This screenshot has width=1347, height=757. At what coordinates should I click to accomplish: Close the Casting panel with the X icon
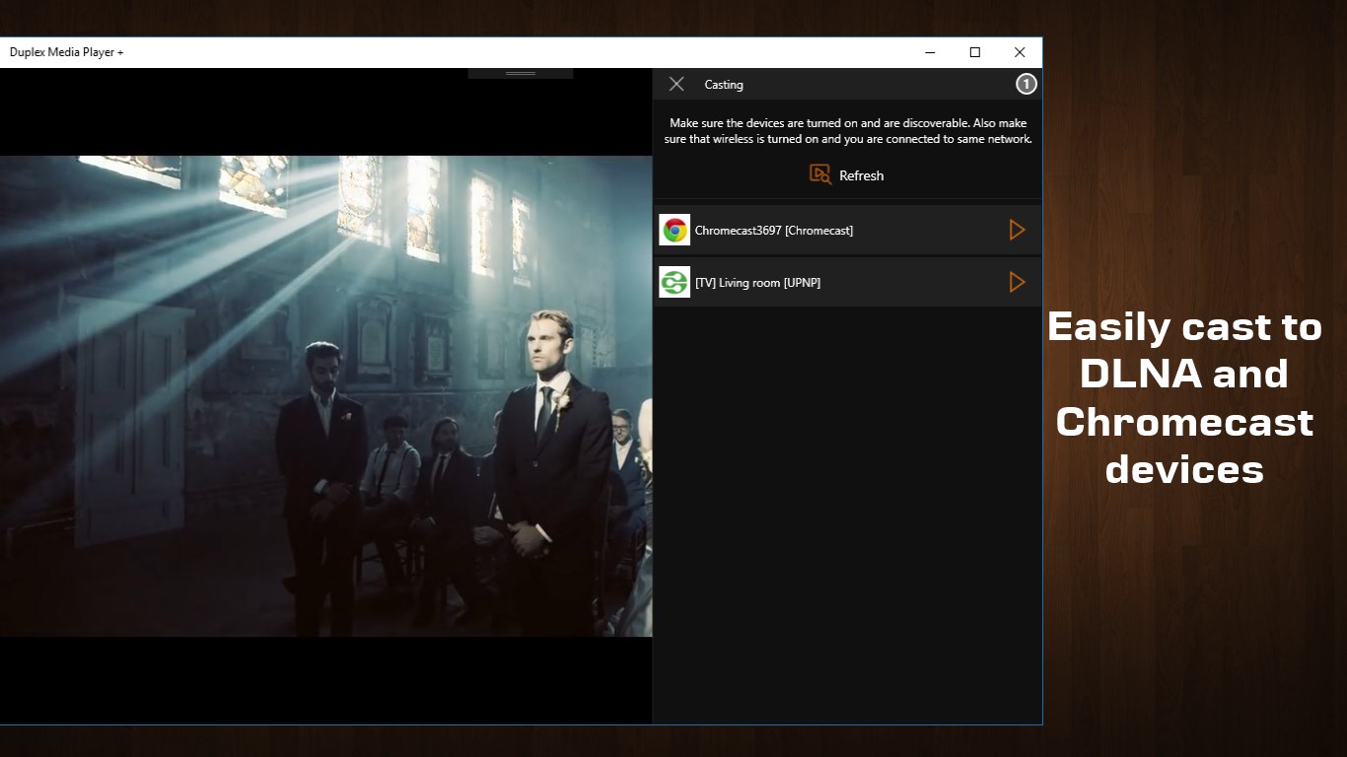pos(675,84)
